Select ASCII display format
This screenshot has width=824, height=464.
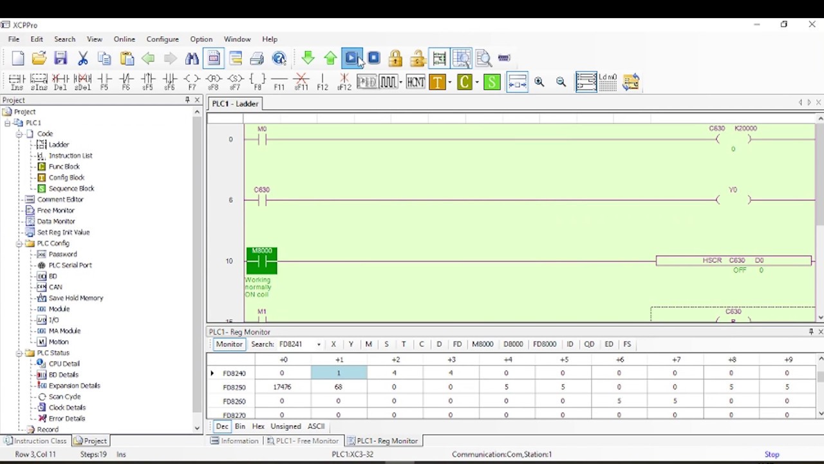click(x=316, y=426)
